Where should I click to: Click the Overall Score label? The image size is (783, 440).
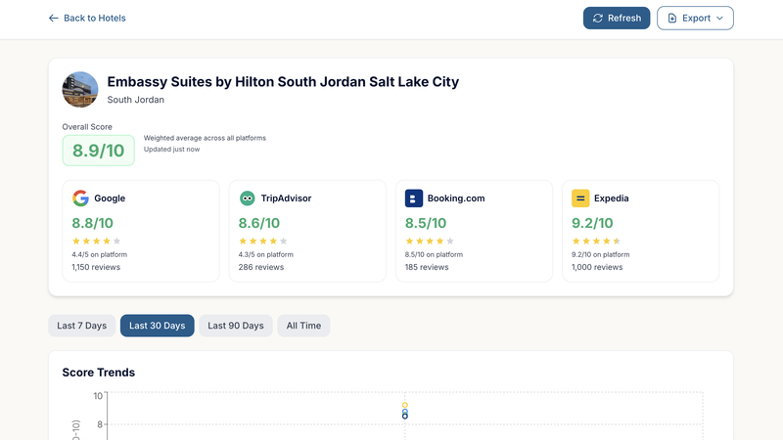87,127
